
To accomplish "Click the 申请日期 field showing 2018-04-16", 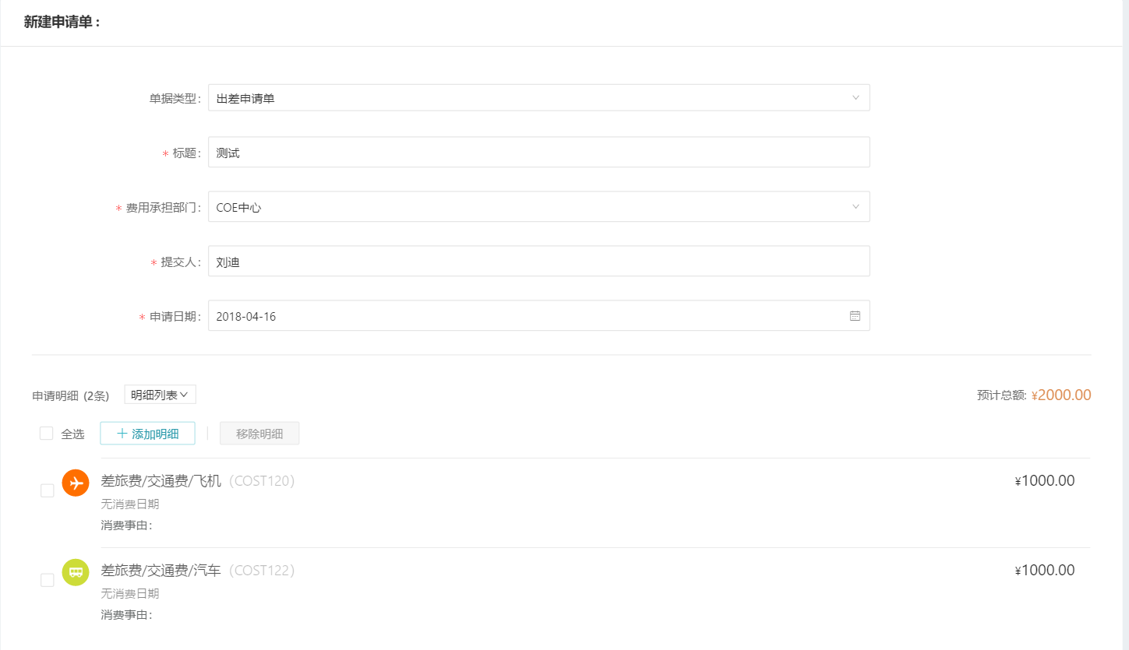I will (538, 316).
